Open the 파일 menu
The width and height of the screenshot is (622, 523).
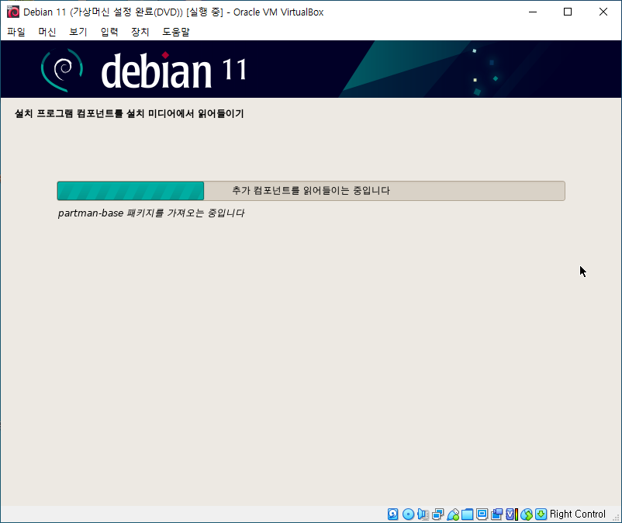[16, 32]
